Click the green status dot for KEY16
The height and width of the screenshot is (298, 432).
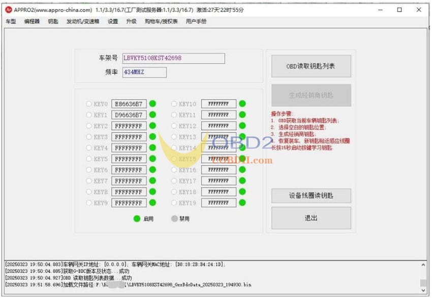242,170
